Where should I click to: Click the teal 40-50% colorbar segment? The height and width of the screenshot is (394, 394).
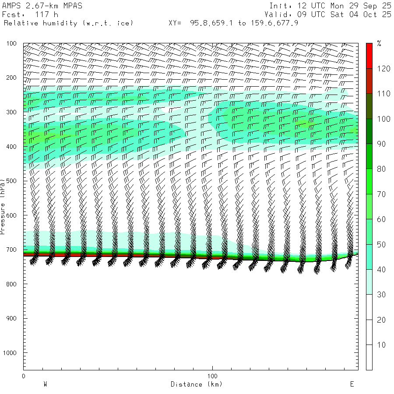coord(369,257)
